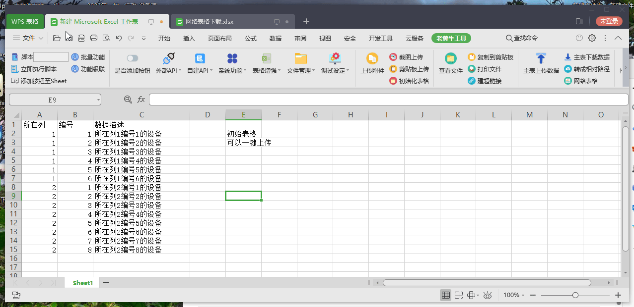Click the 初始化表格 initialize table icon
Image resolution: width=634 pixels, height=307 pixels.
(393, 81)
